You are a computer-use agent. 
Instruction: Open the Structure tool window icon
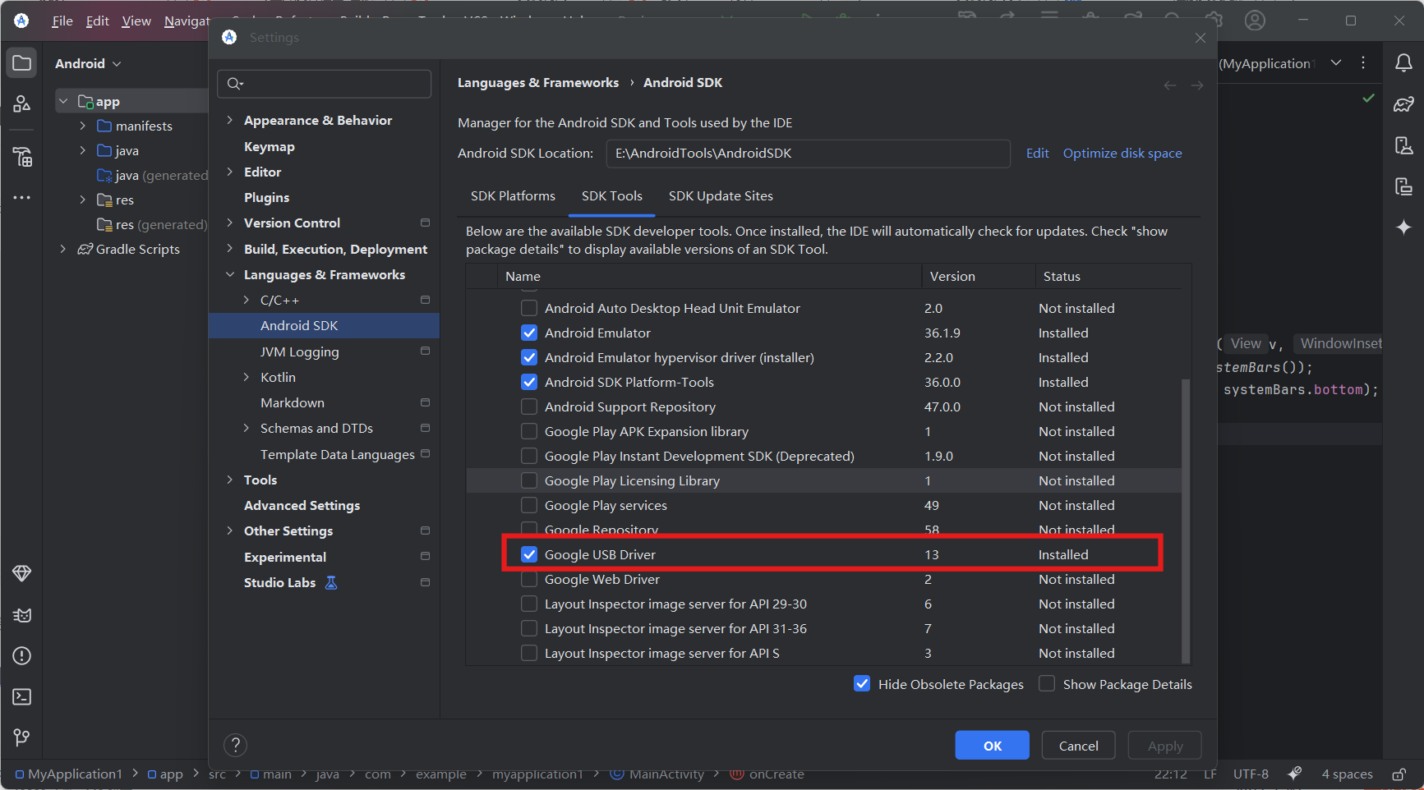coord(22,156)
